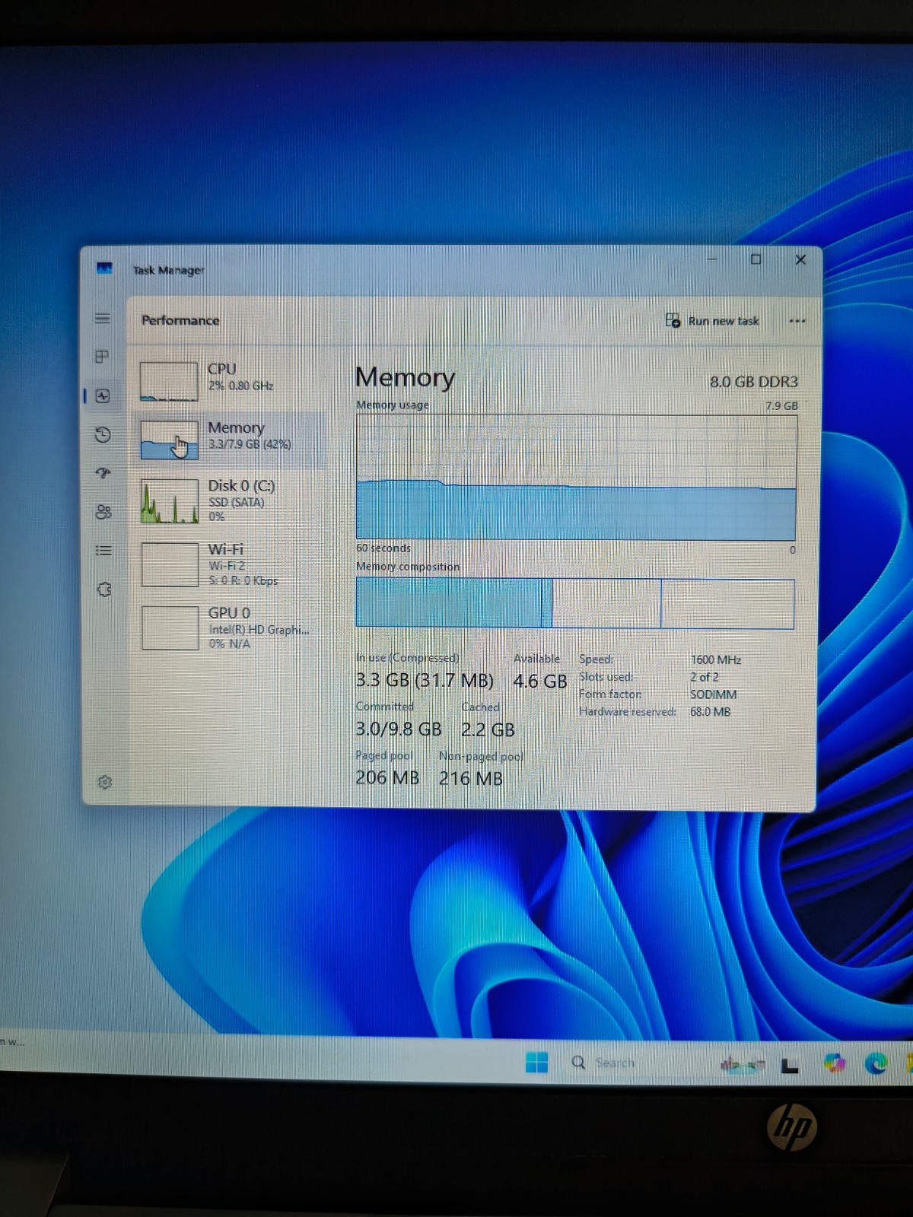913x1217 pixels.
Task: Open the Startup apps icon
Action: click(103, 473)
